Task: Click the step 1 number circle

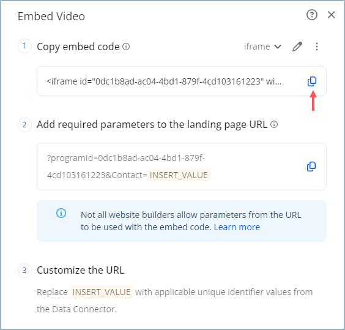Action: (x=24, y=46)
